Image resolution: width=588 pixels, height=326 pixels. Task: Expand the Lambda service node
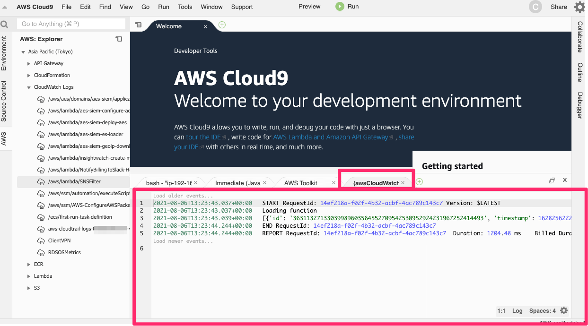pos(29,276)
